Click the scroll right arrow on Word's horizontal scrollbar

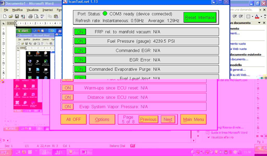193,140
